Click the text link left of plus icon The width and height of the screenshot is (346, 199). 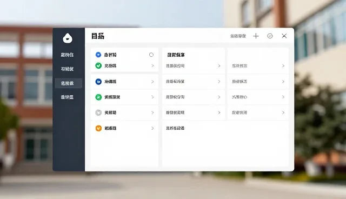(x=238, y=36)
